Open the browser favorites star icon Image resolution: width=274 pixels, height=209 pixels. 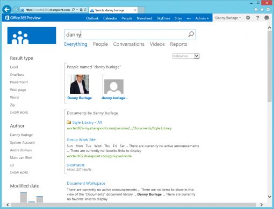click(x=262, y=9)
